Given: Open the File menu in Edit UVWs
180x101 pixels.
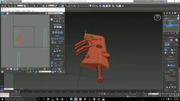Looking at the screenshot, I should pos(2,11).
